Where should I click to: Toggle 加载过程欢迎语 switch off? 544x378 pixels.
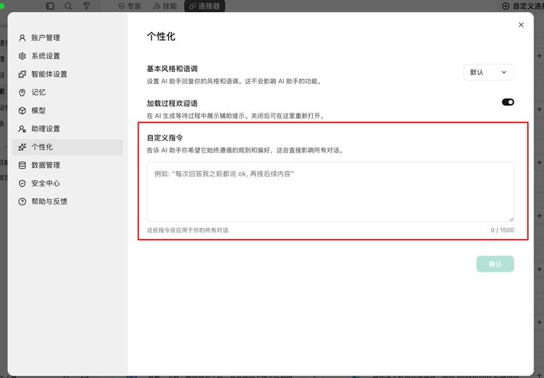point(507,101)
